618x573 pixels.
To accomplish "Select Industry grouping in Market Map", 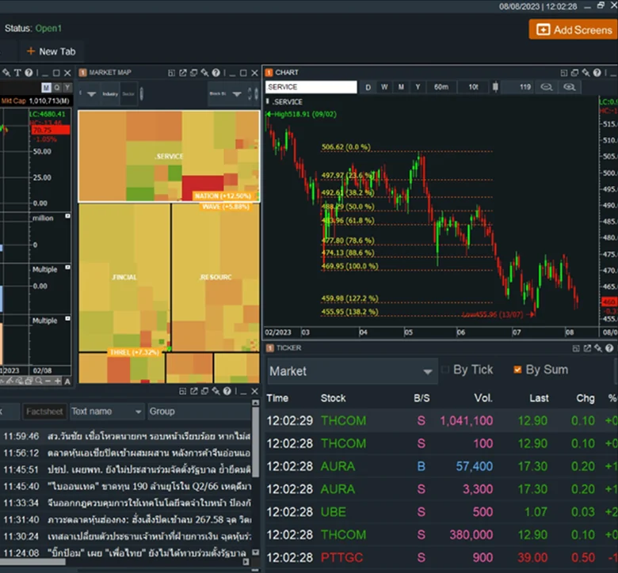I will (x=110, y=93).
